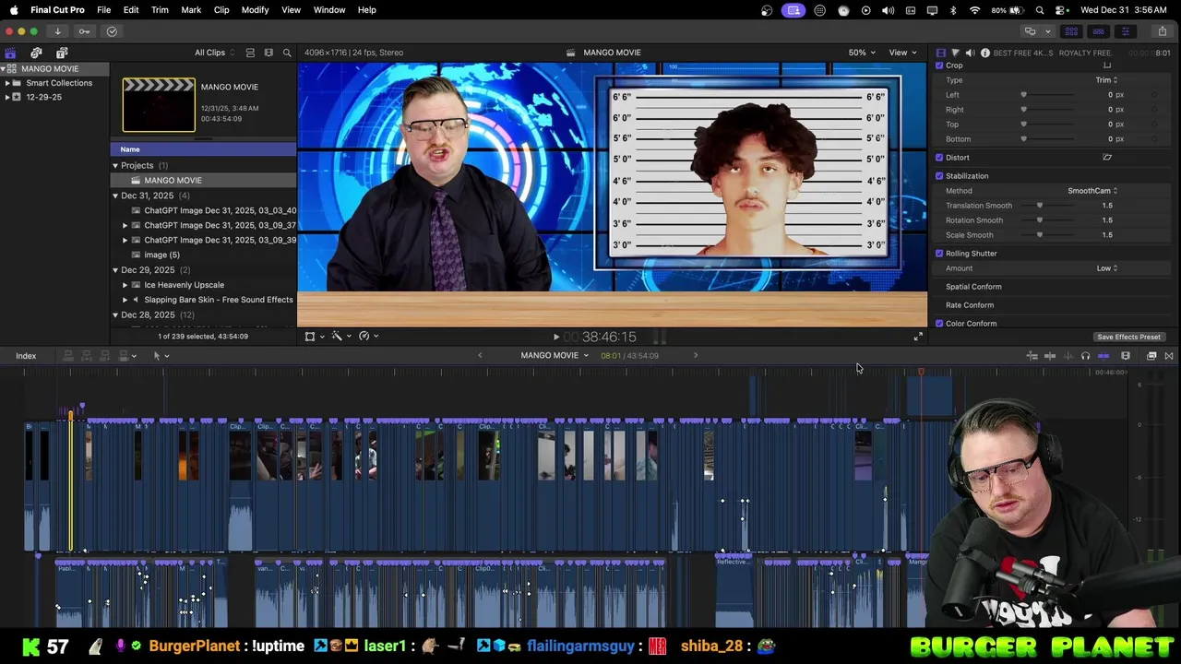Open the timeline clip appearance options
This screenshot has width=1181, height=664.
point(1126,356)
